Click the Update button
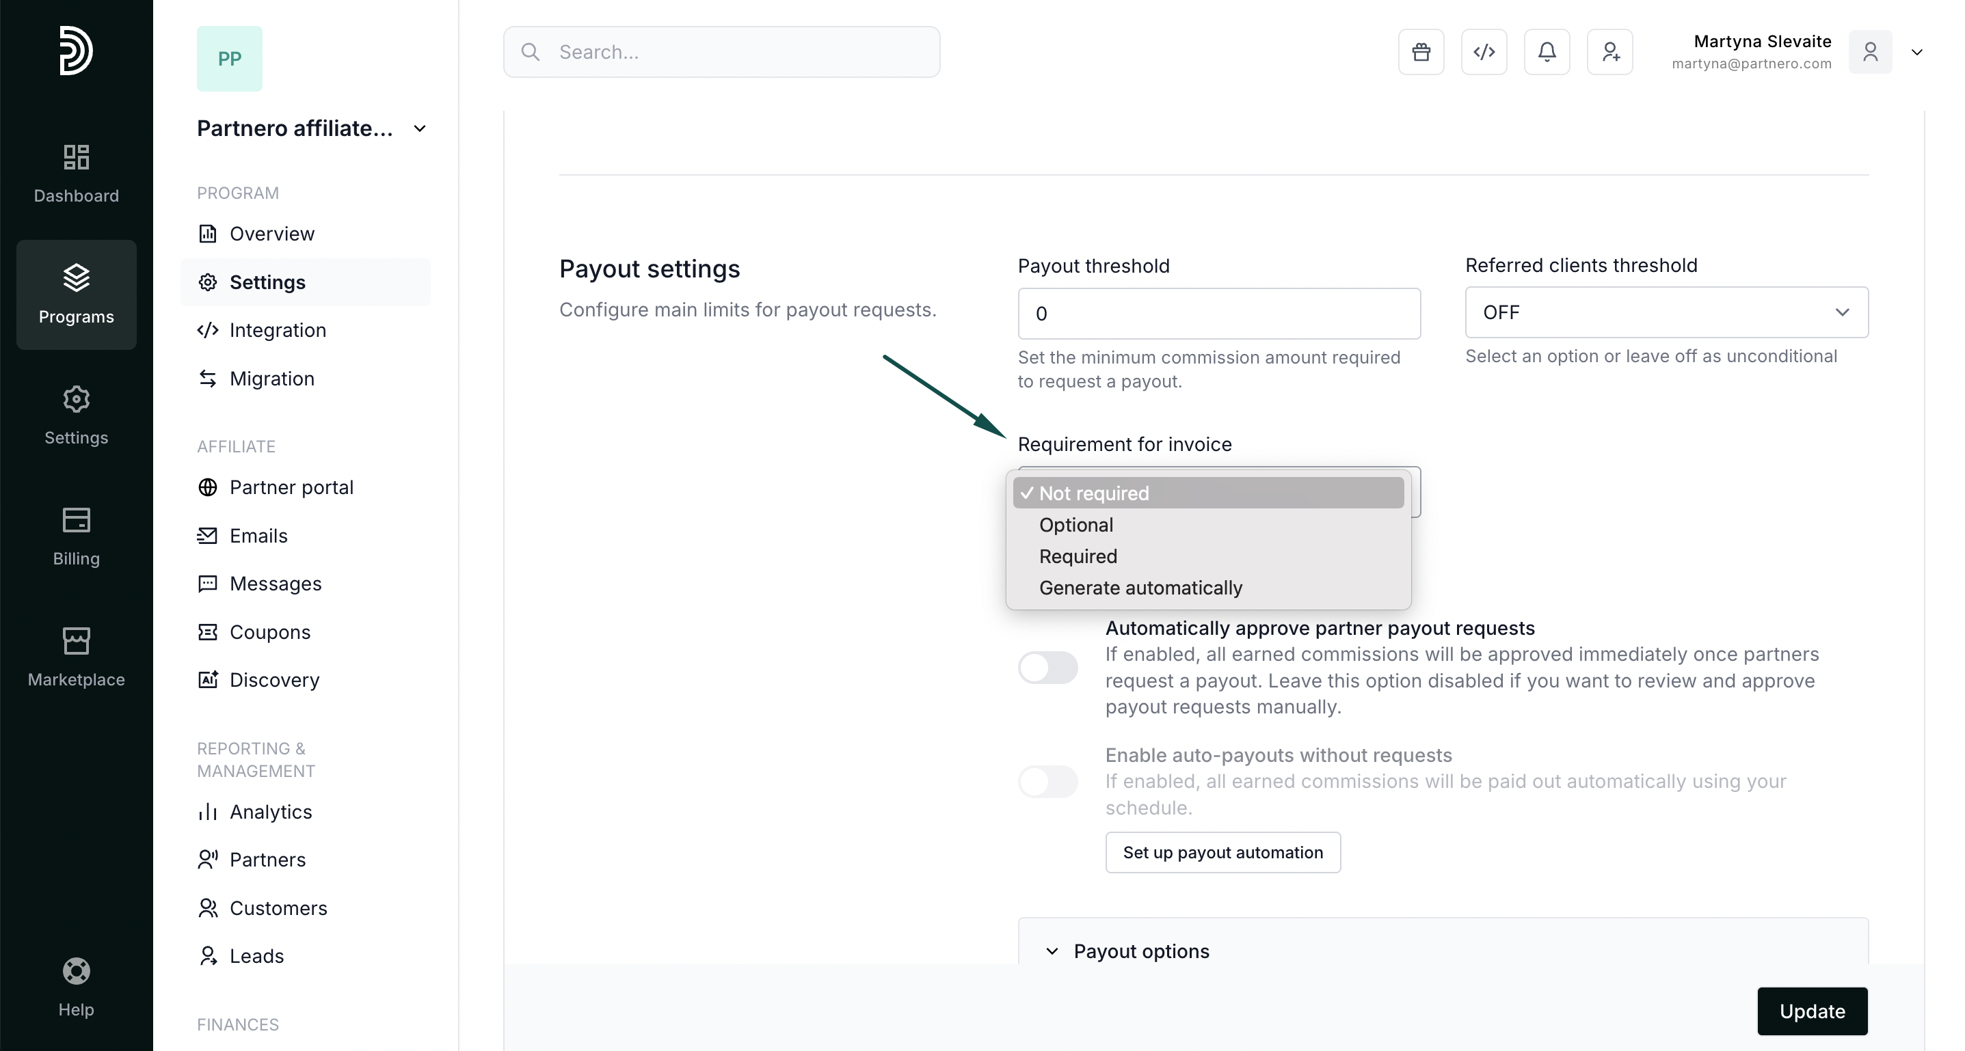This screenshot has height=1051, width=1965. (1812, 1011)
